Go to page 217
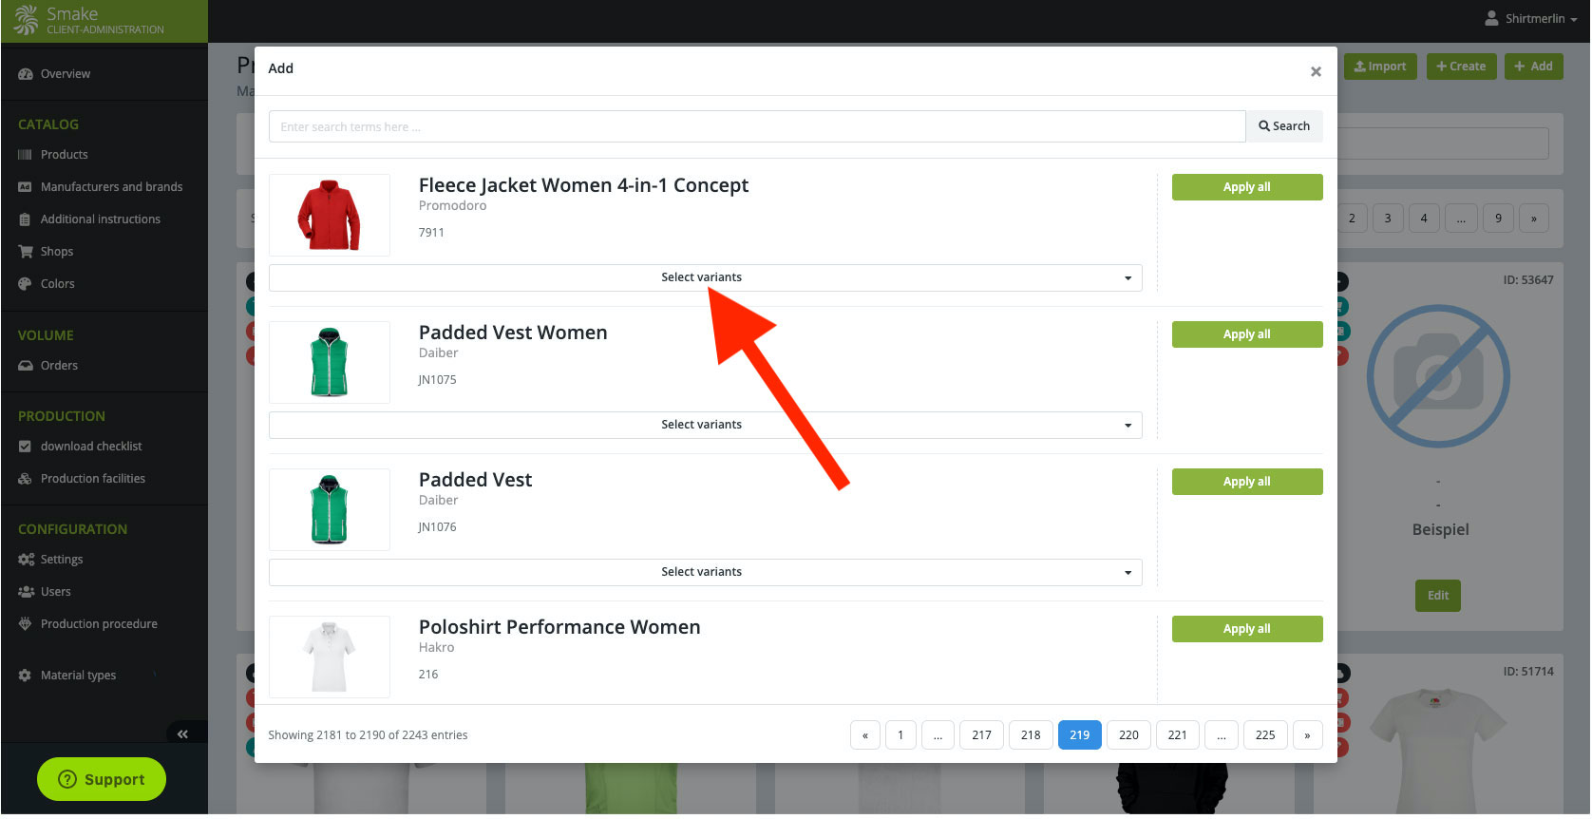Viewport: 1592px width, 819px height. point(982,735)
